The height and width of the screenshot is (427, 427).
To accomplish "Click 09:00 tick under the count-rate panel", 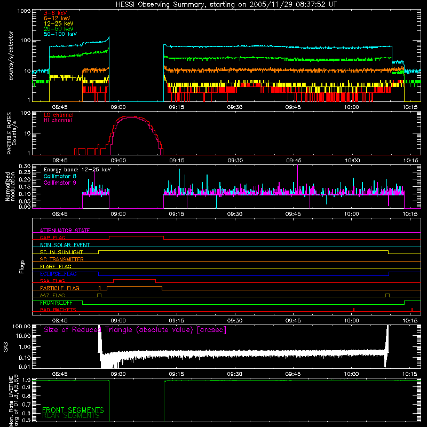I will point(118,107).
